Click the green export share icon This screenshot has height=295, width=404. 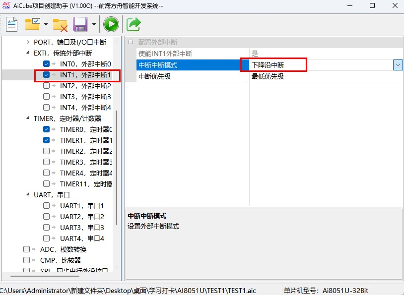134,24
